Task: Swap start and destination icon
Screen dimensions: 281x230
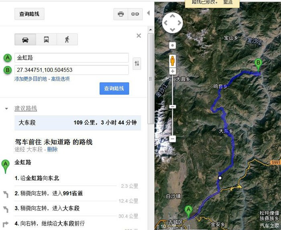Action: (137, 63)
